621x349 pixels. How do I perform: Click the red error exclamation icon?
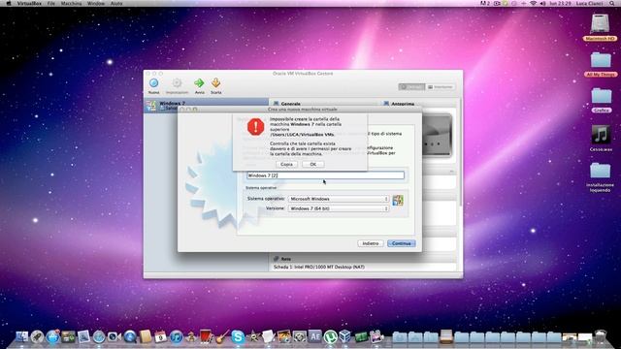tap(256, 127)
